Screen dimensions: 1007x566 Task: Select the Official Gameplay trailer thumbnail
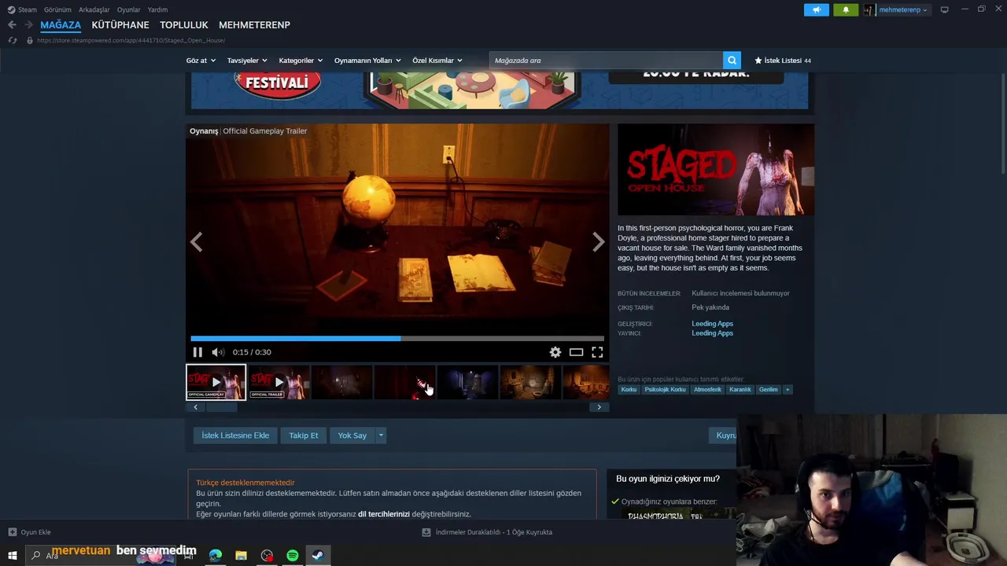coord(216,382)
